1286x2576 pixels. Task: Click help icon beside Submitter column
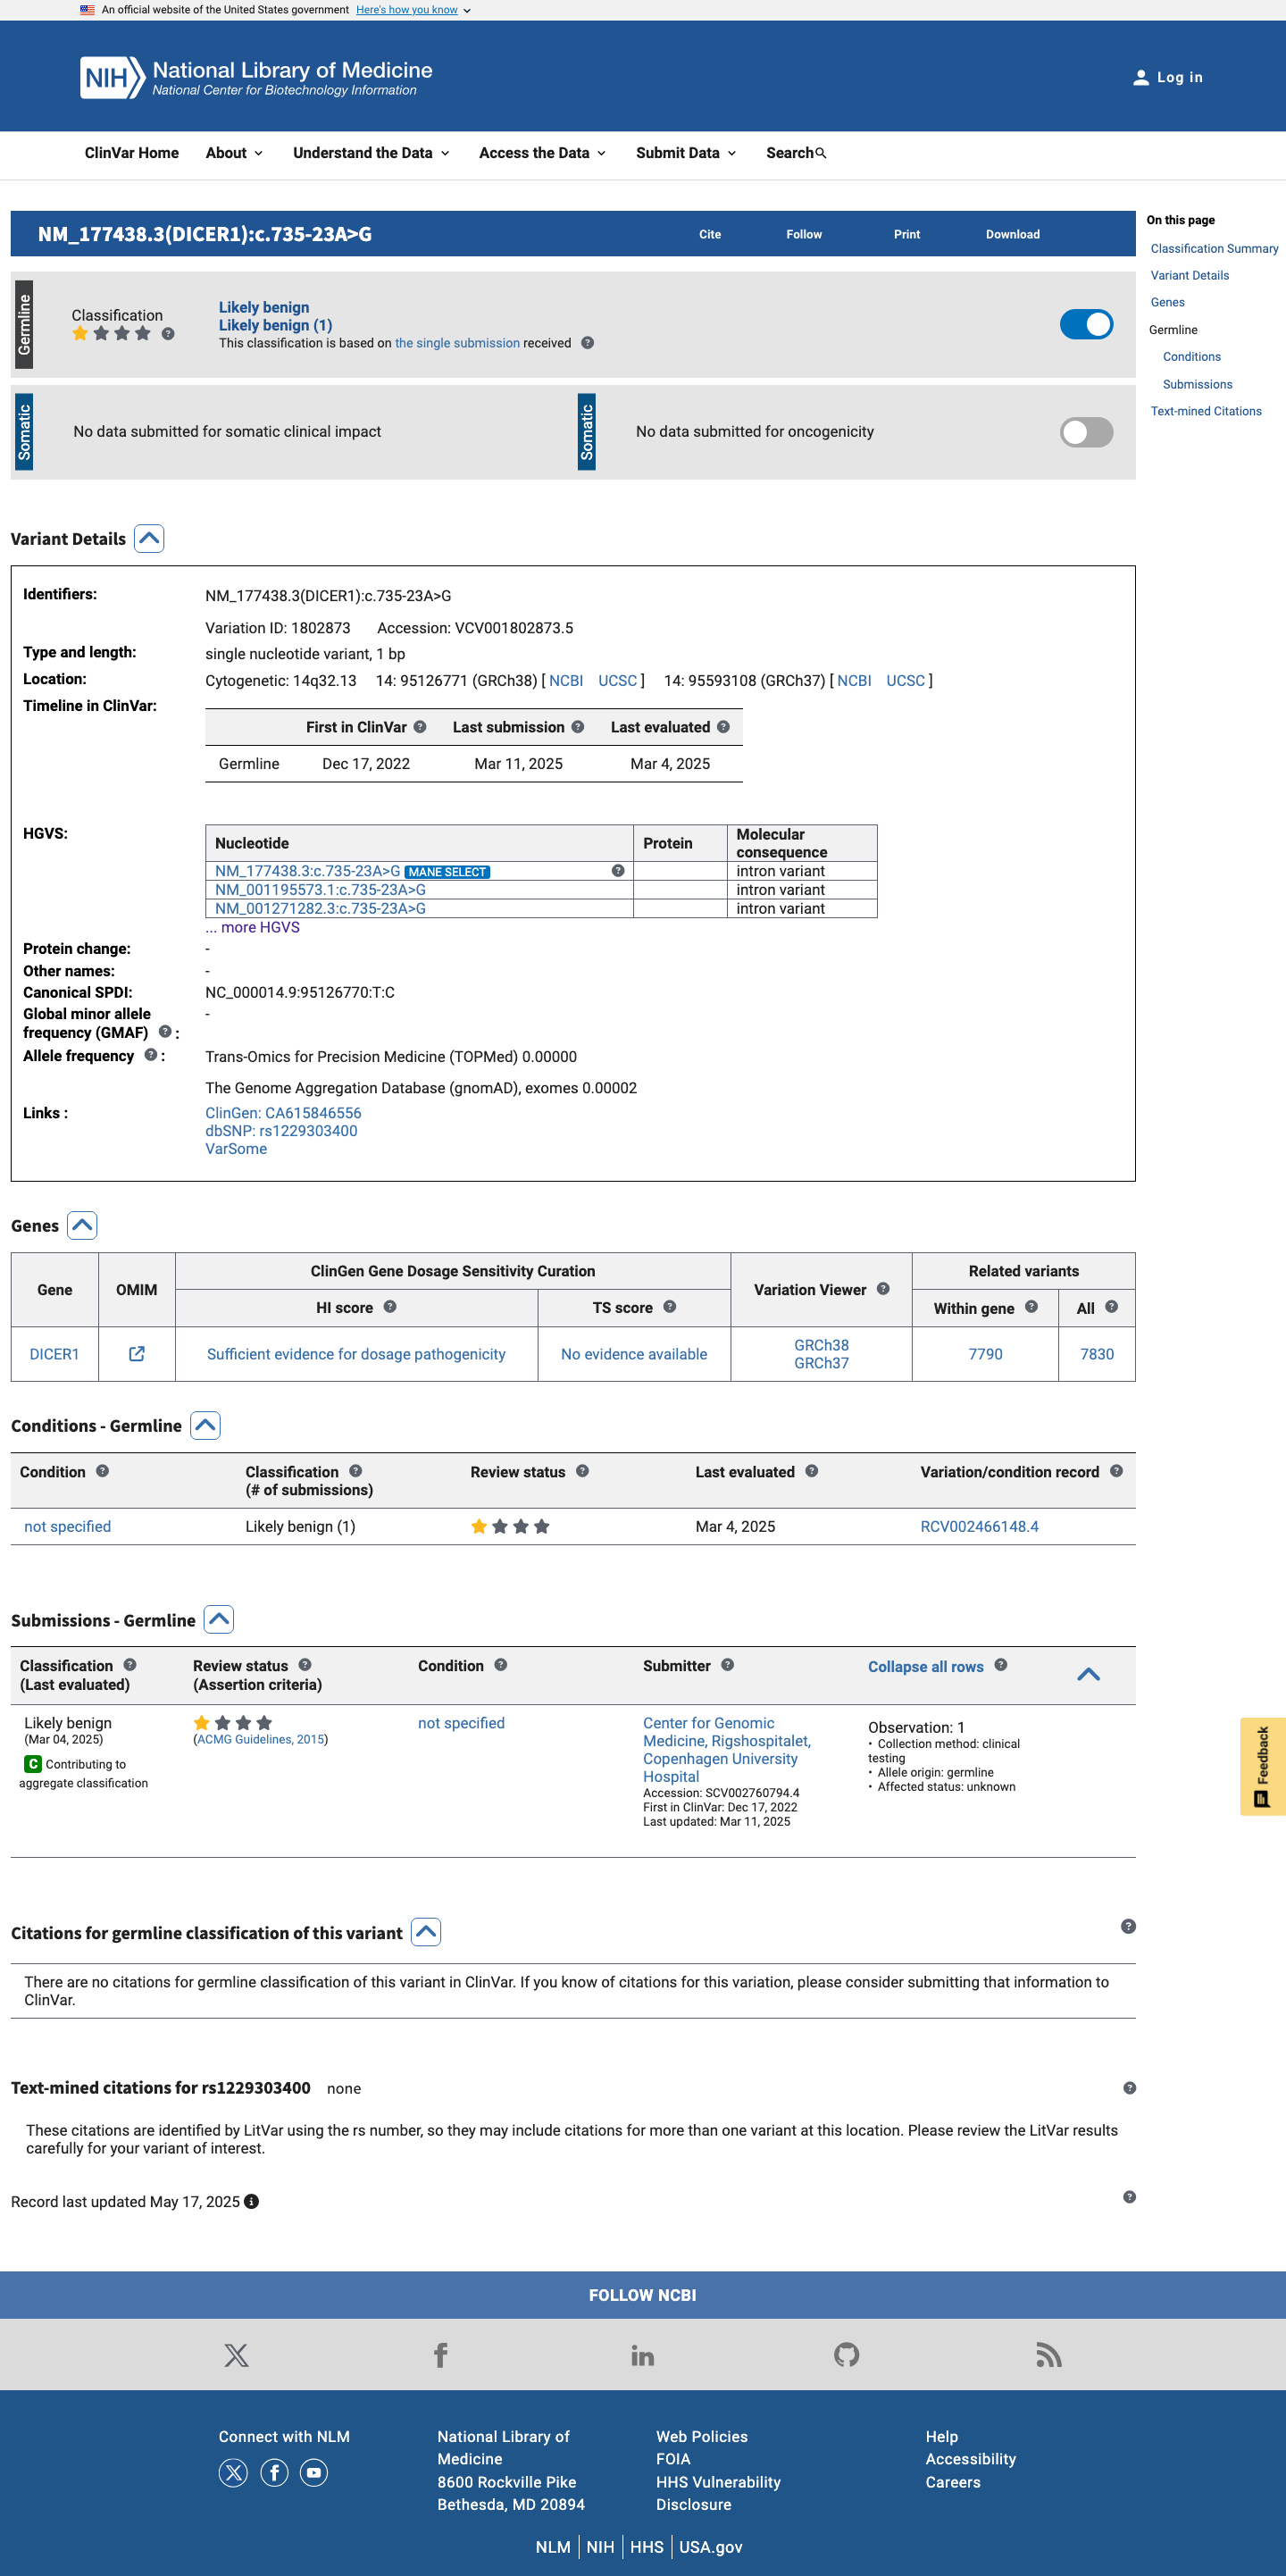coord(727,1664)
